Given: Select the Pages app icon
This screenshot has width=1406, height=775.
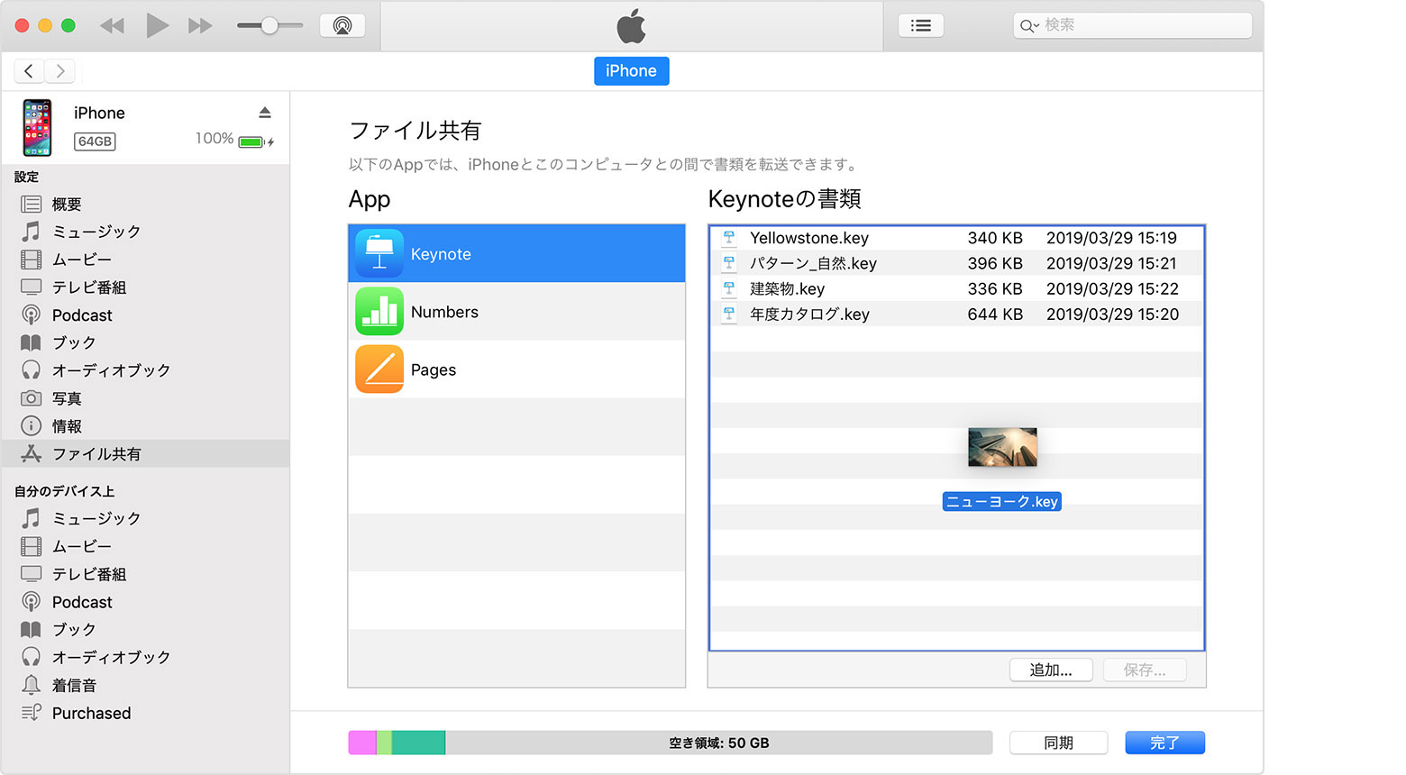Looking at the screenshot, I should click(x=379, y=369).
